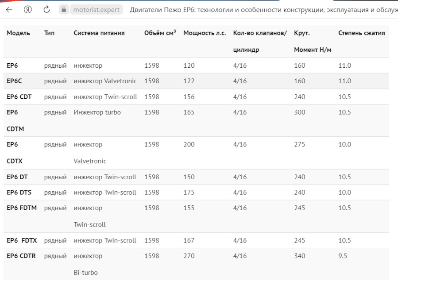Select the compression ratio value 9.5
This screenshot has height=301, width=425.
(x=343, y=256)
